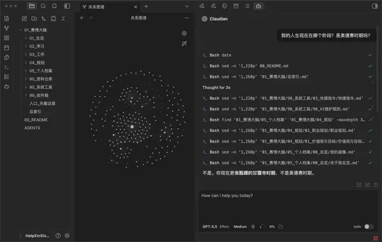The image size is (382, 242).
Task: Expand the Bash date tool call
Action: (x=288, y=55)
